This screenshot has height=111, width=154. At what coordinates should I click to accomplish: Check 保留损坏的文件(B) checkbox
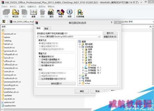40,76
